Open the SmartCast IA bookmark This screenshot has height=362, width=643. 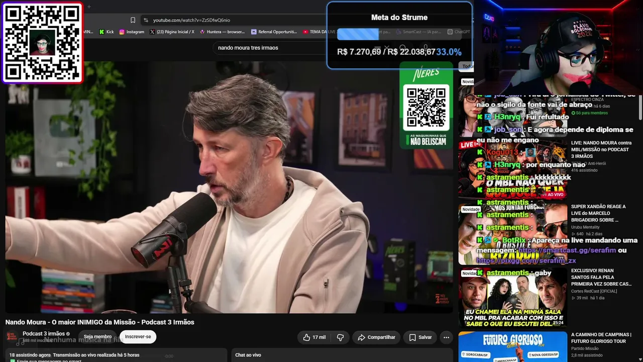pos(418,32)
